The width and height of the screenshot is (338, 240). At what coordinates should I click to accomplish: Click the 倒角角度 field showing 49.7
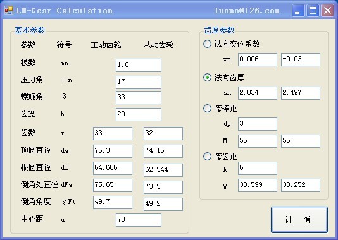(113, 202)
